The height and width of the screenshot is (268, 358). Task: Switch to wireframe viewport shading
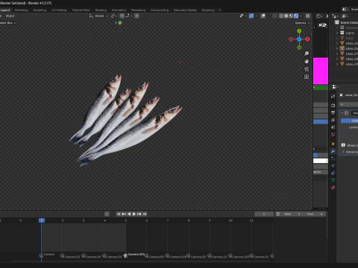281,16
